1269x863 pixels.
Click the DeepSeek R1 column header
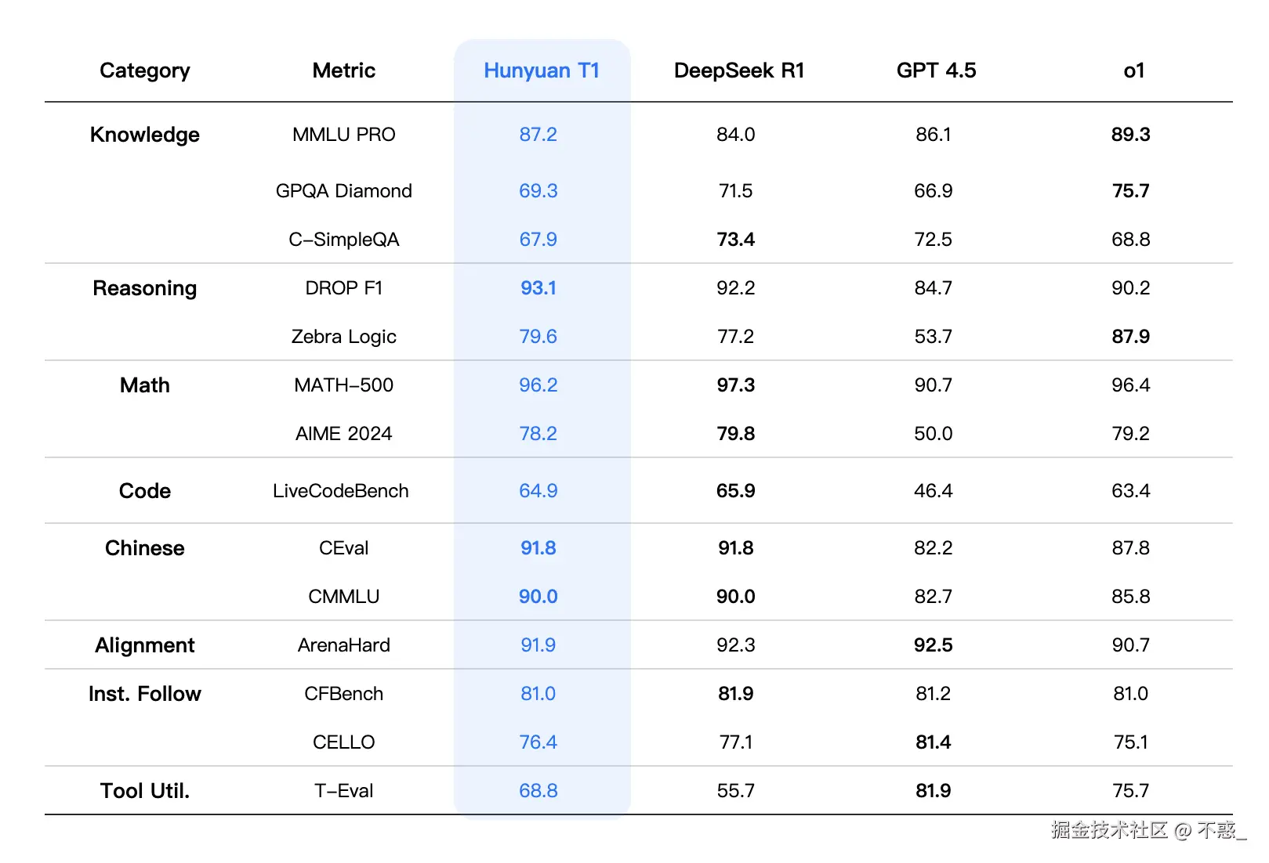[x=739, y=70]
